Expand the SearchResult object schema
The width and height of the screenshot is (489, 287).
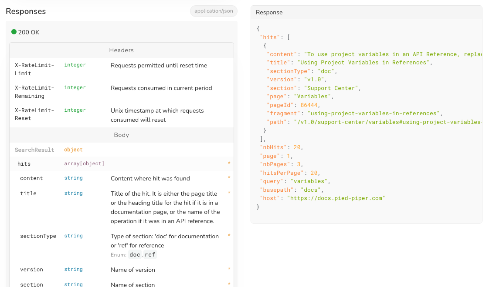coord(34,150)
